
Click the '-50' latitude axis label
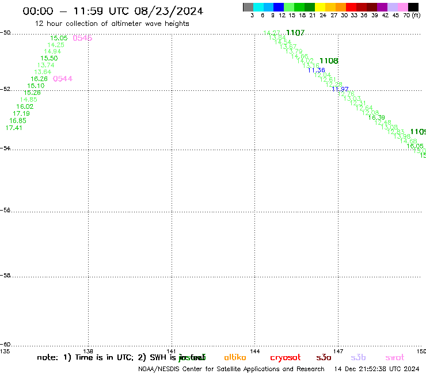pyautogui.click(x=5, y=33)
